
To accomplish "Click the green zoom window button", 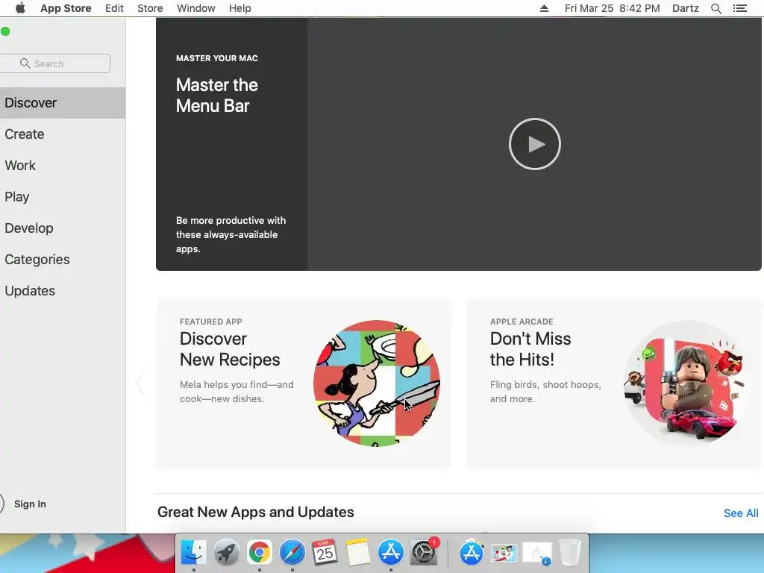I will 5,31.
